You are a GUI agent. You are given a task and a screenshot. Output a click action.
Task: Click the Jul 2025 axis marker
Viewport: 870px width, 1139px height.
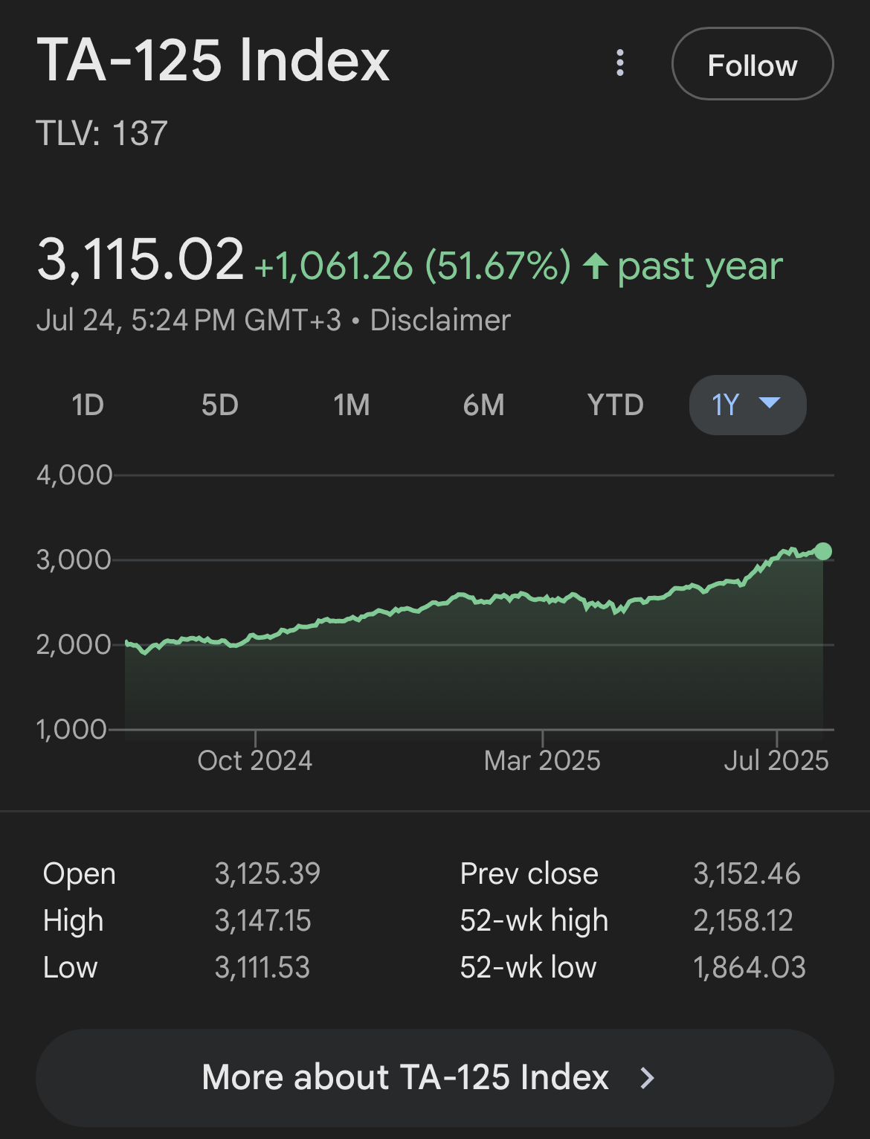click(x=776, y=760)
